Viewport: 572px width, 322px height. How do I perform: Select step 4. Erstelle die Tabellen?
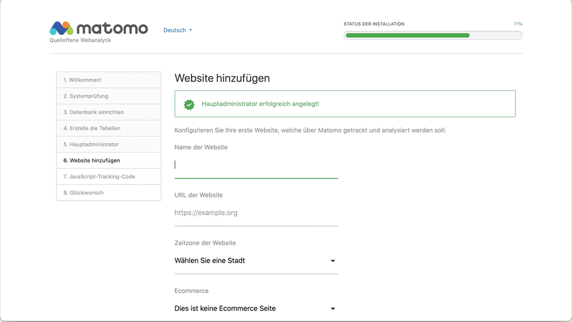(x=109, y=128)
